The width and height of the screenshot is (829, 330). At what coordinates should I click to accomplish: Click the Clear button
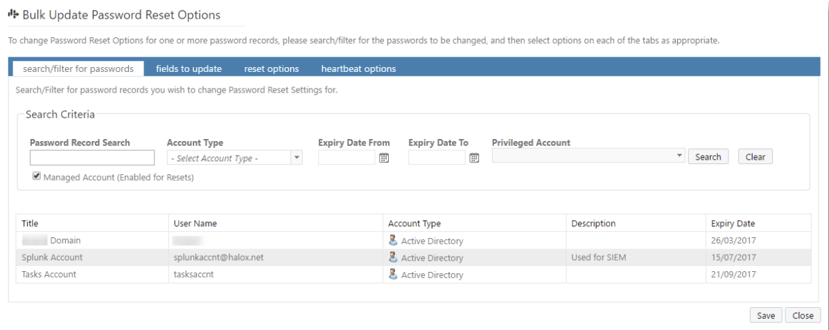click(x=755, y=157)
